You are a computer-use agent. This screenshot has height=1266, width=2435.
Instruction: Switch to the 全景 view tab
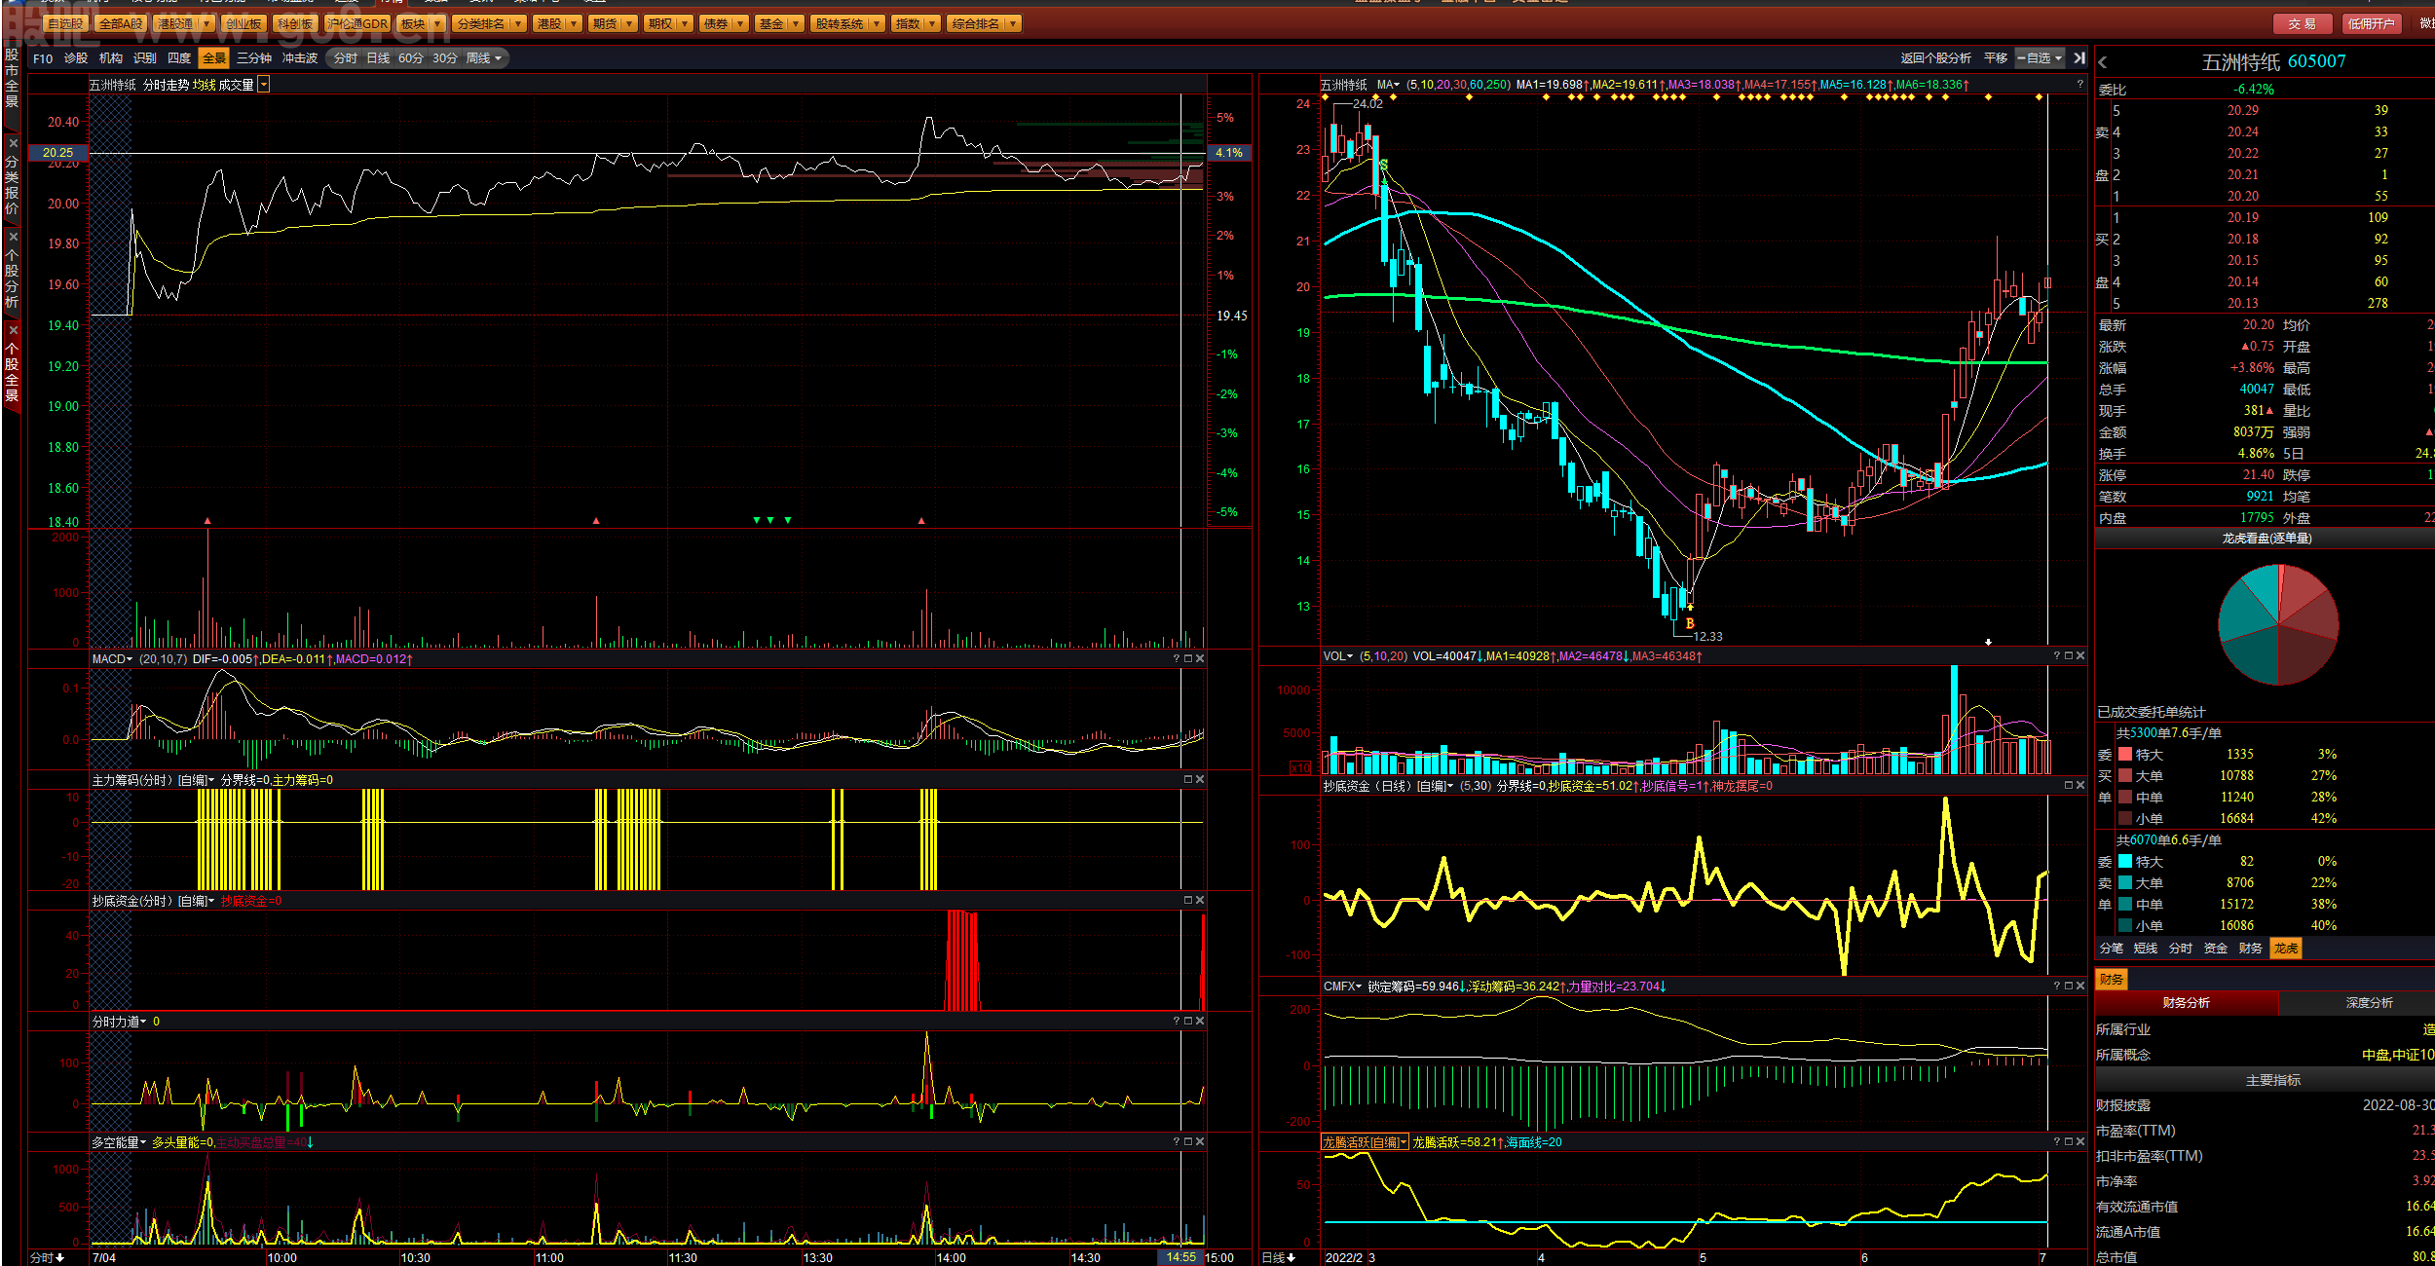coord(213,58)
